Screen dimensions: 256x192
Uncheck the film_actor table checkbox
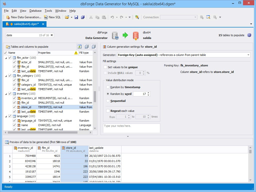pos(10,57)
